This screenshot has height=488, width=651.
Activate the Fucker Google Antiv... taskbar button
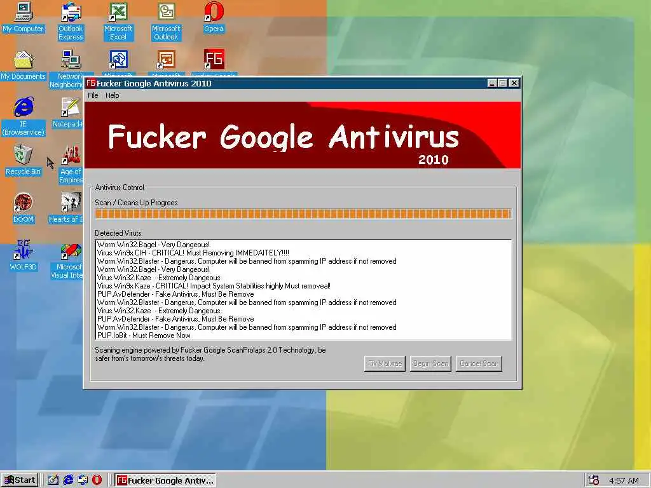coord(165,480)
